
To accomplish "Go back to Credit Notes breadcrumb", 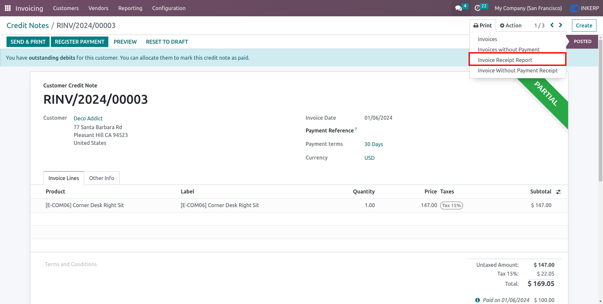I will pos(28,25).
